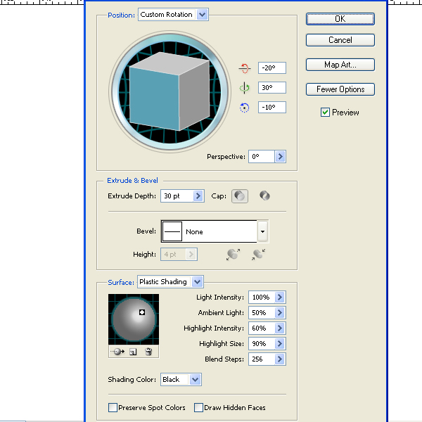The width and height of the screenshot is (422, 422).
Task: Click the Highlight Intensity 60% field
Action: coord(262,328)
